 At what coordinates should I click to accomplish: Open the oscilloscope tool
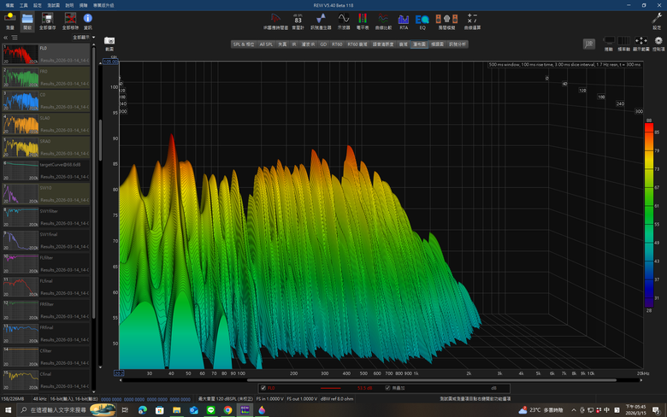[x=344, y=19]
